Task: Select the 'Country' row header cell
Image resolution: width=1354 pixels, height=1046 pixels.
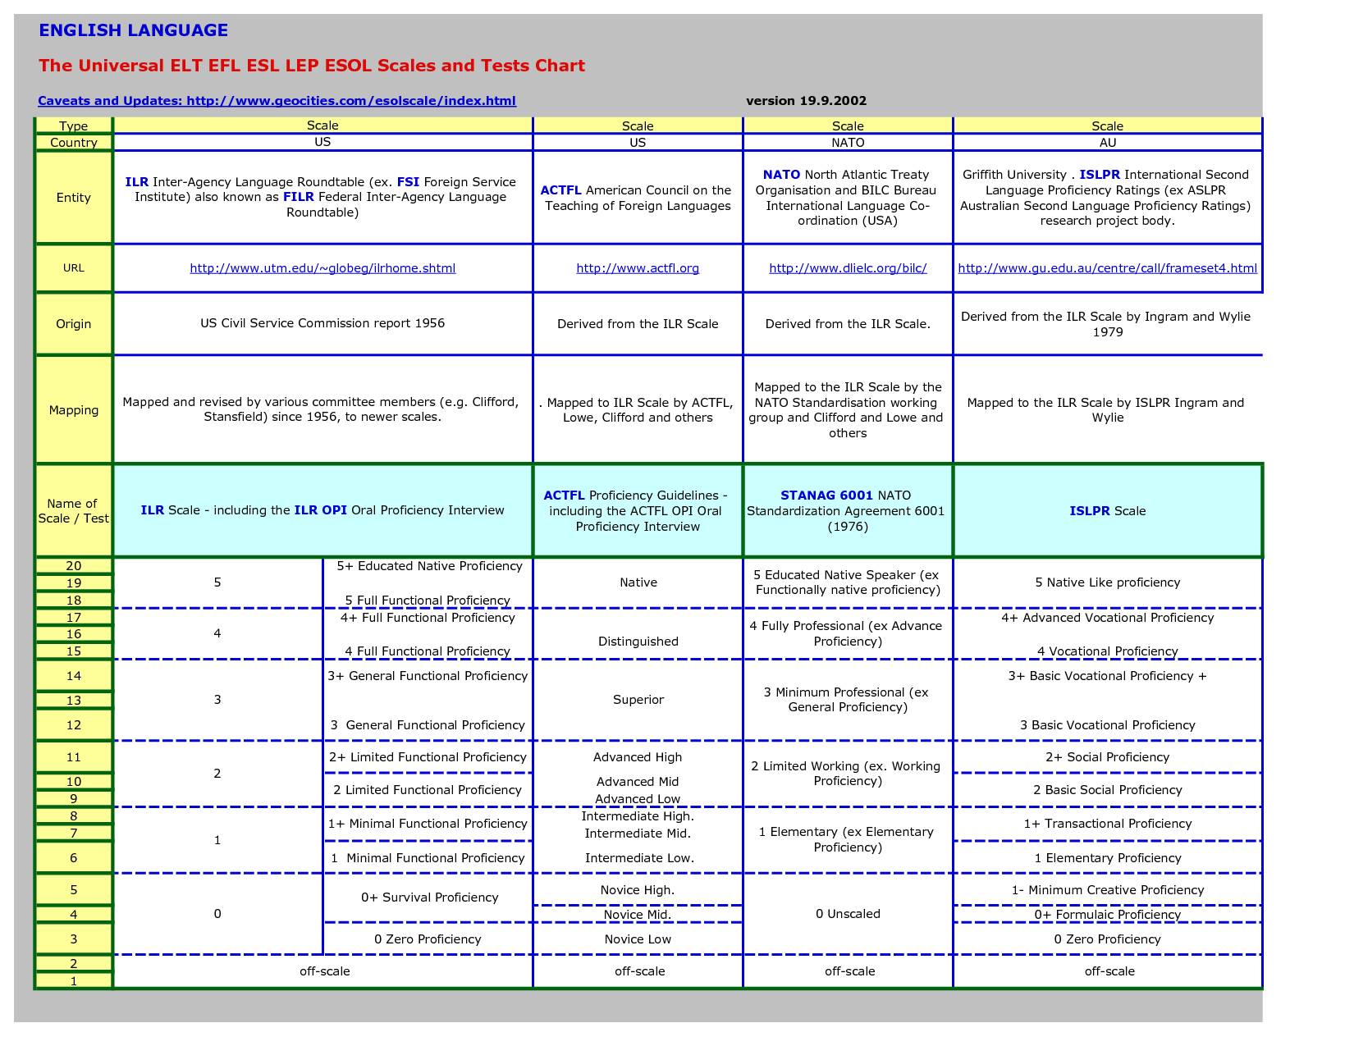Action: tap(74, 143)
